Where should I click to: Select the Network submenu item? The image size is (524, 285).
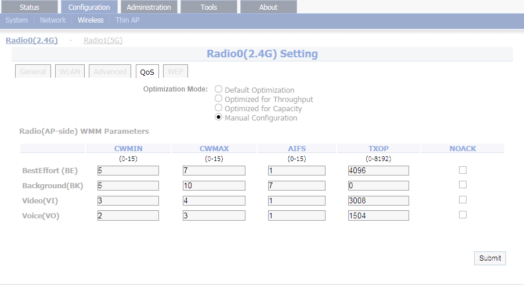click(x=53, y=20)
